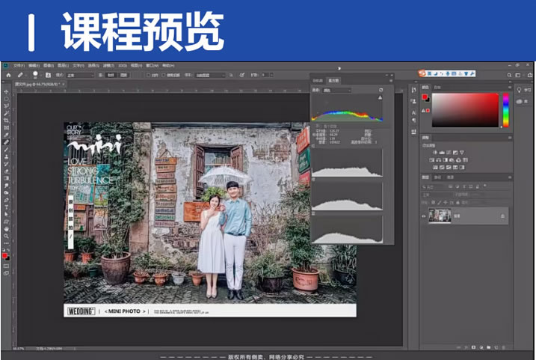536x360 pixels.
Task: Open the Window menu
Action: pyautogui.click(x=152, y=65)
